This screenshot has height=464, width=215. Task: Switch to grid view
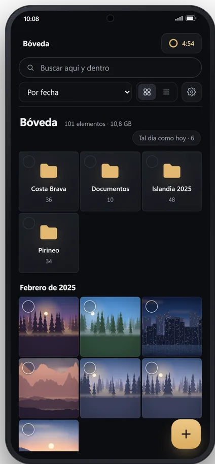point(147,92)
